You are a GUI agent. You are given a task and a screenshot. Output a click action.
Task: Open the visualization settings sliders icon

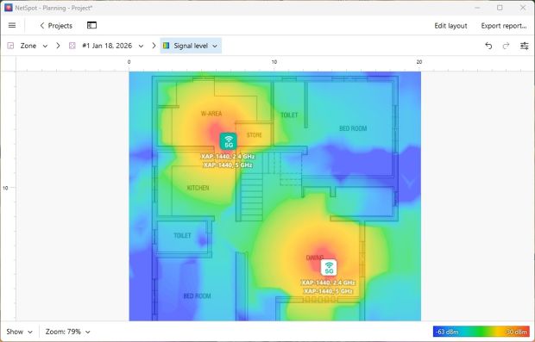[x=525, y=46]
